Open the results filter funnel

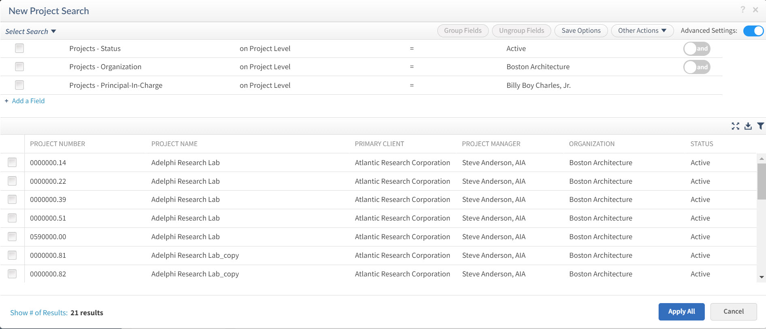click(761, 126)
